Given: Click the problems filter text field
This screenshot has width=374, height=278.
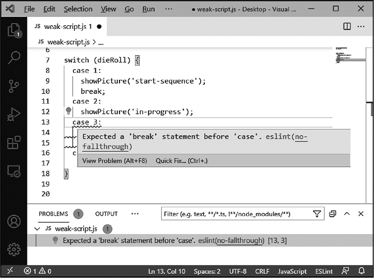Looking at the screenshot, I should 235,214.
